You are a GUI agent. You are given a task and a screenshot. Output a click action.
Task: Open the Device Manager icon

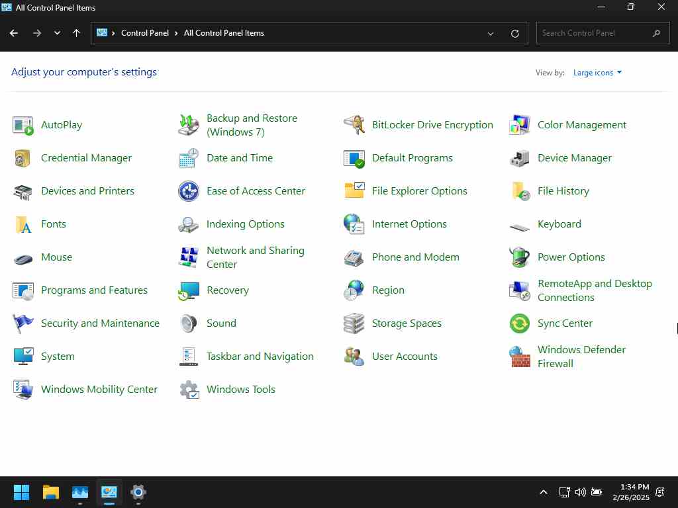point(519,158)
